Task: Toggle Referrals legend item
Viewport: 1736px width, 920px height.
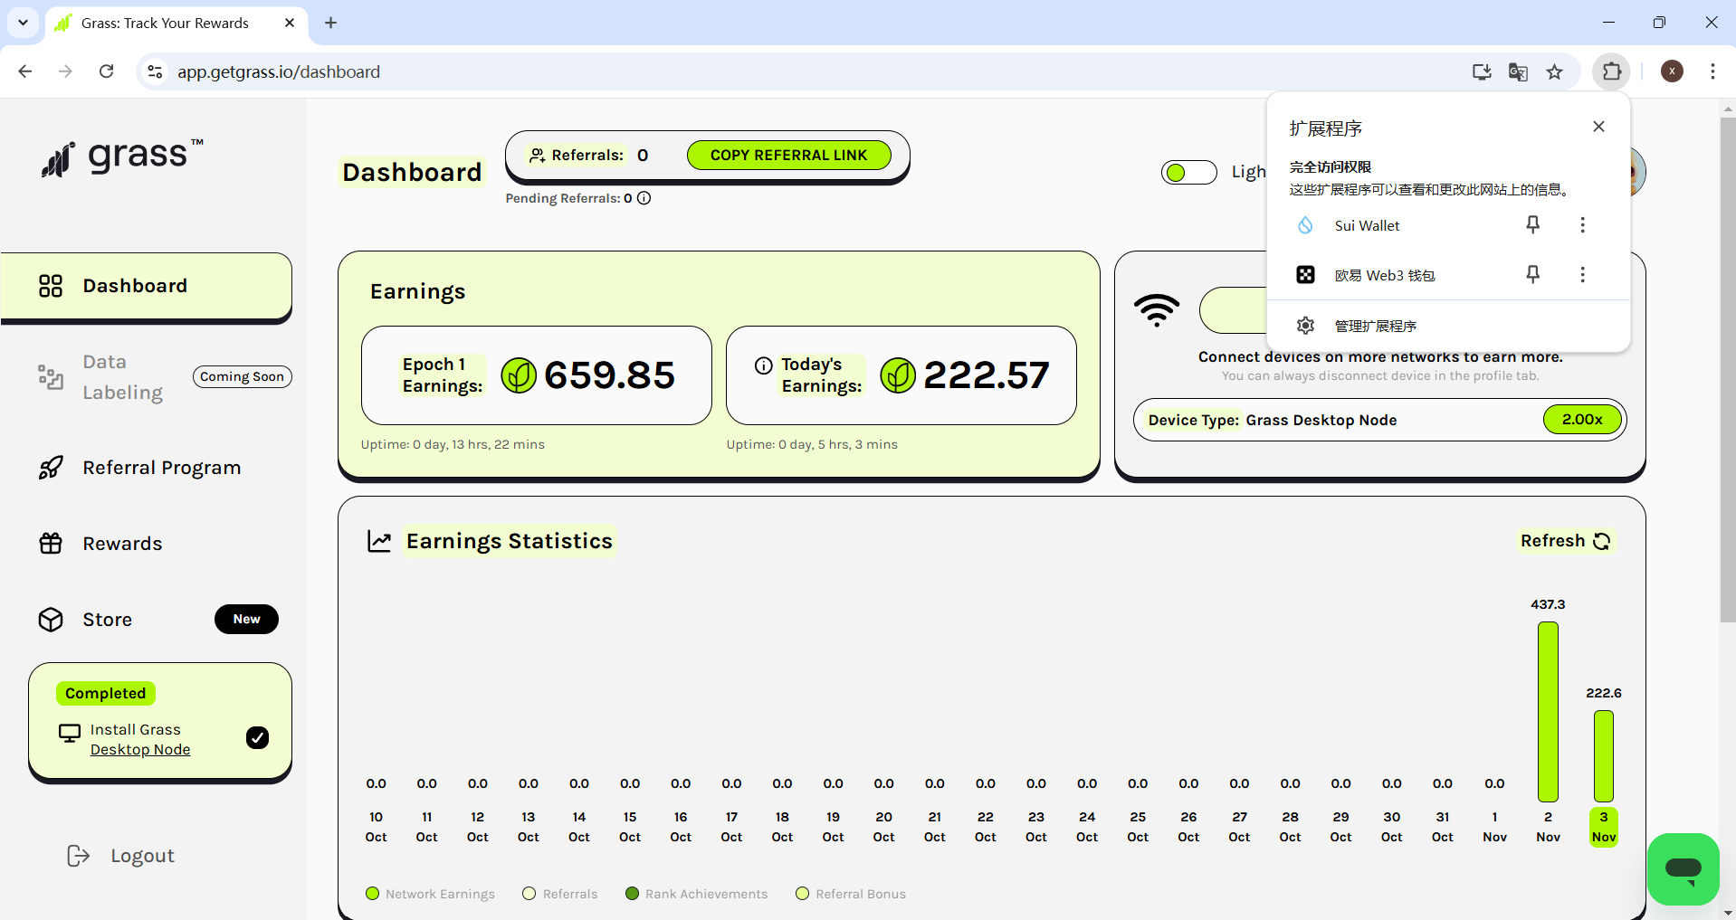Action: [560, 894]
